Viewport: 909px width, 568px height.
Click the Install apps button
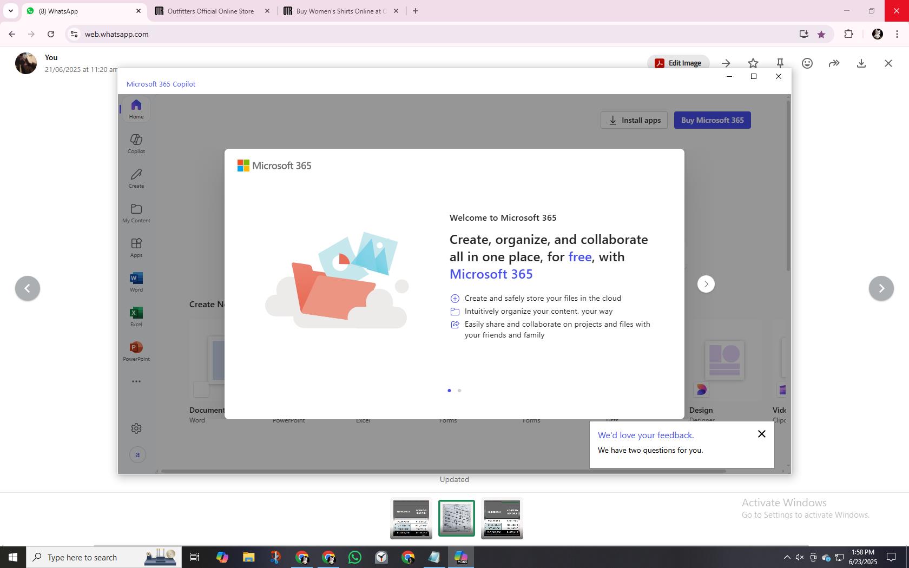click(x=634, y=120)
